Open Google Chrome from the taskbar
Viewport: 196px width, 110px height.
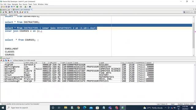point(78,108)
